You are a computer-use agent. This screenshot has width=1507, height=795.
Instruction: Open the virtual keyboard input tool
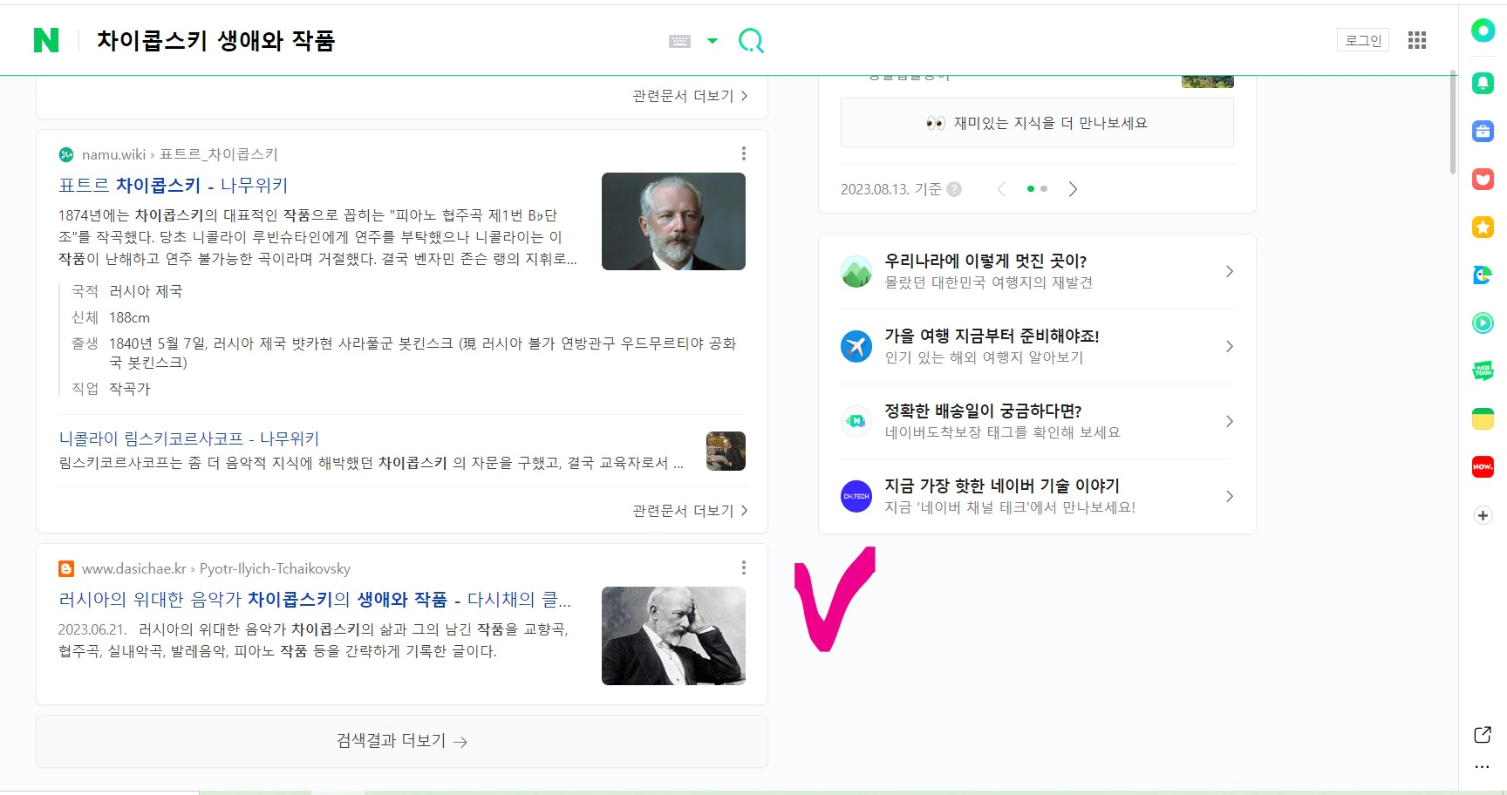tap(681, 40)
